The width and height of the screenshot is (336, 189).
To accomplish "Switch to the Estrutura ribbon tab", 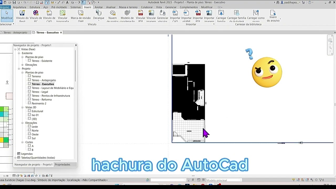I will [x=35, y=7].
